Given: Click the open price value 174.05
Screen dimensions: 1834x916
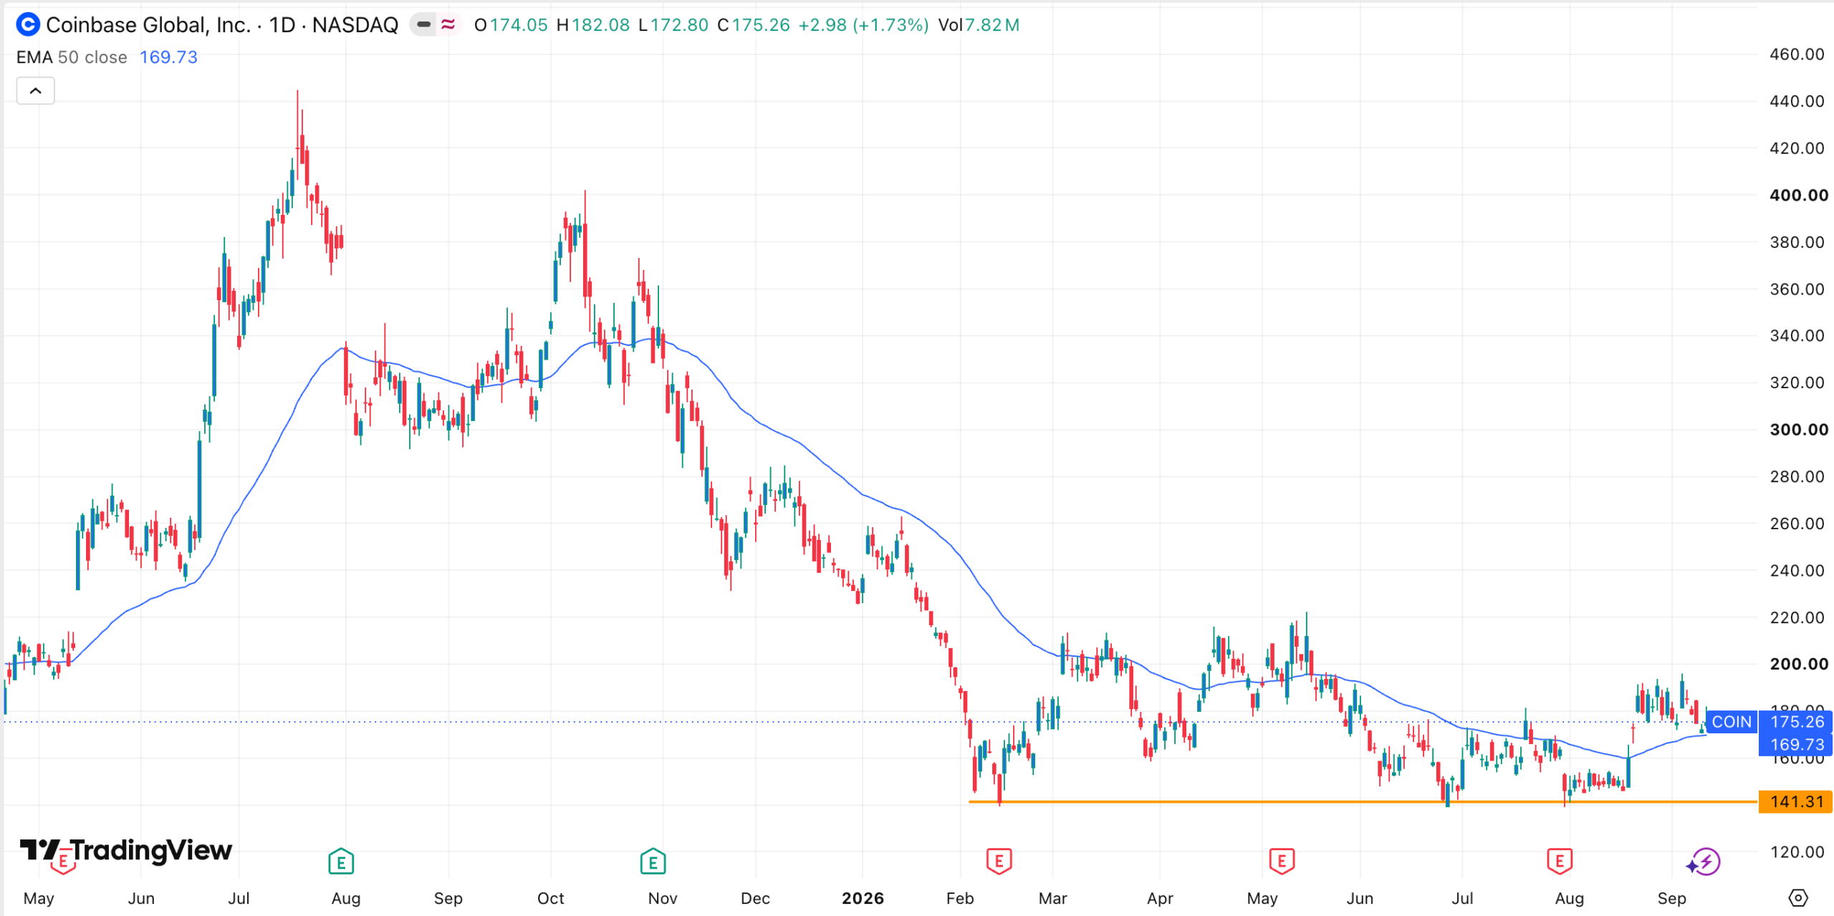Looking at the screenshot, I should point(519,25).
